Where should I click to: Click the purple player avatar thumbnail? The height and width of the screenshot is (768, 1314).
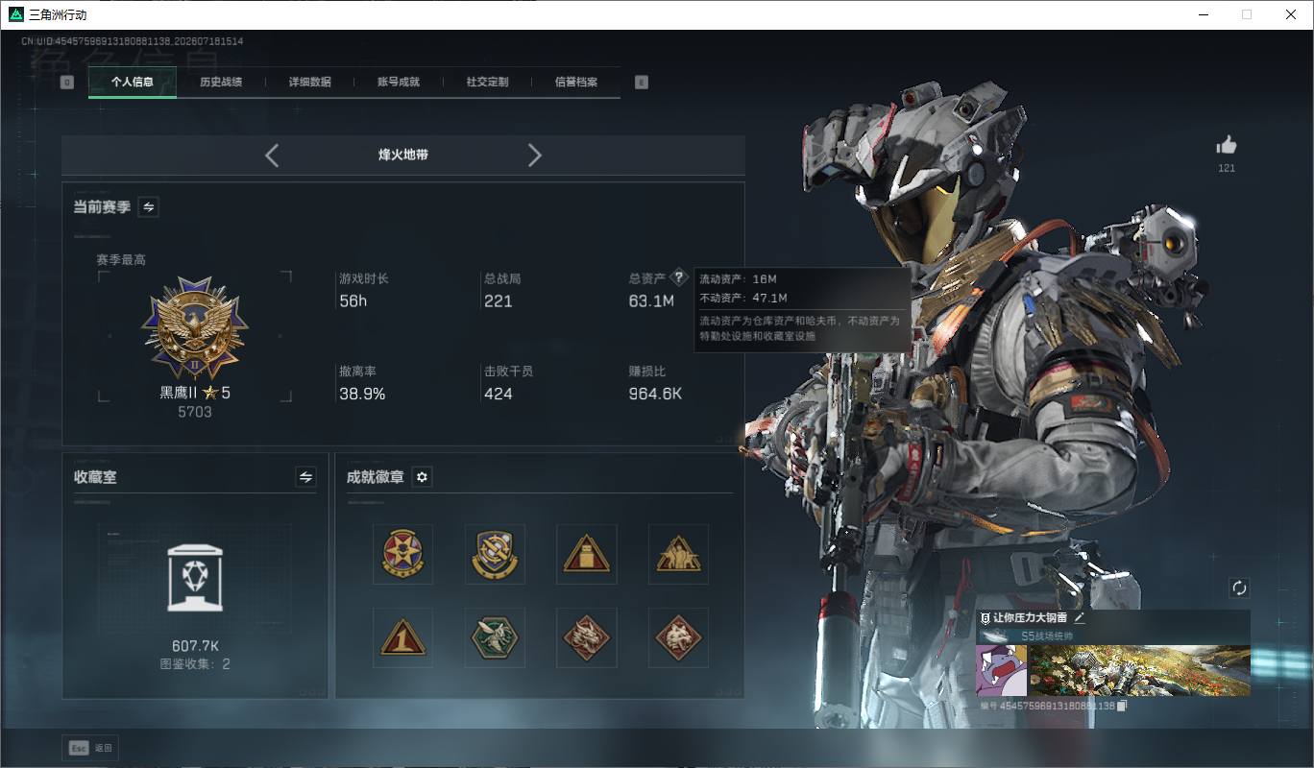[1002, 670]
